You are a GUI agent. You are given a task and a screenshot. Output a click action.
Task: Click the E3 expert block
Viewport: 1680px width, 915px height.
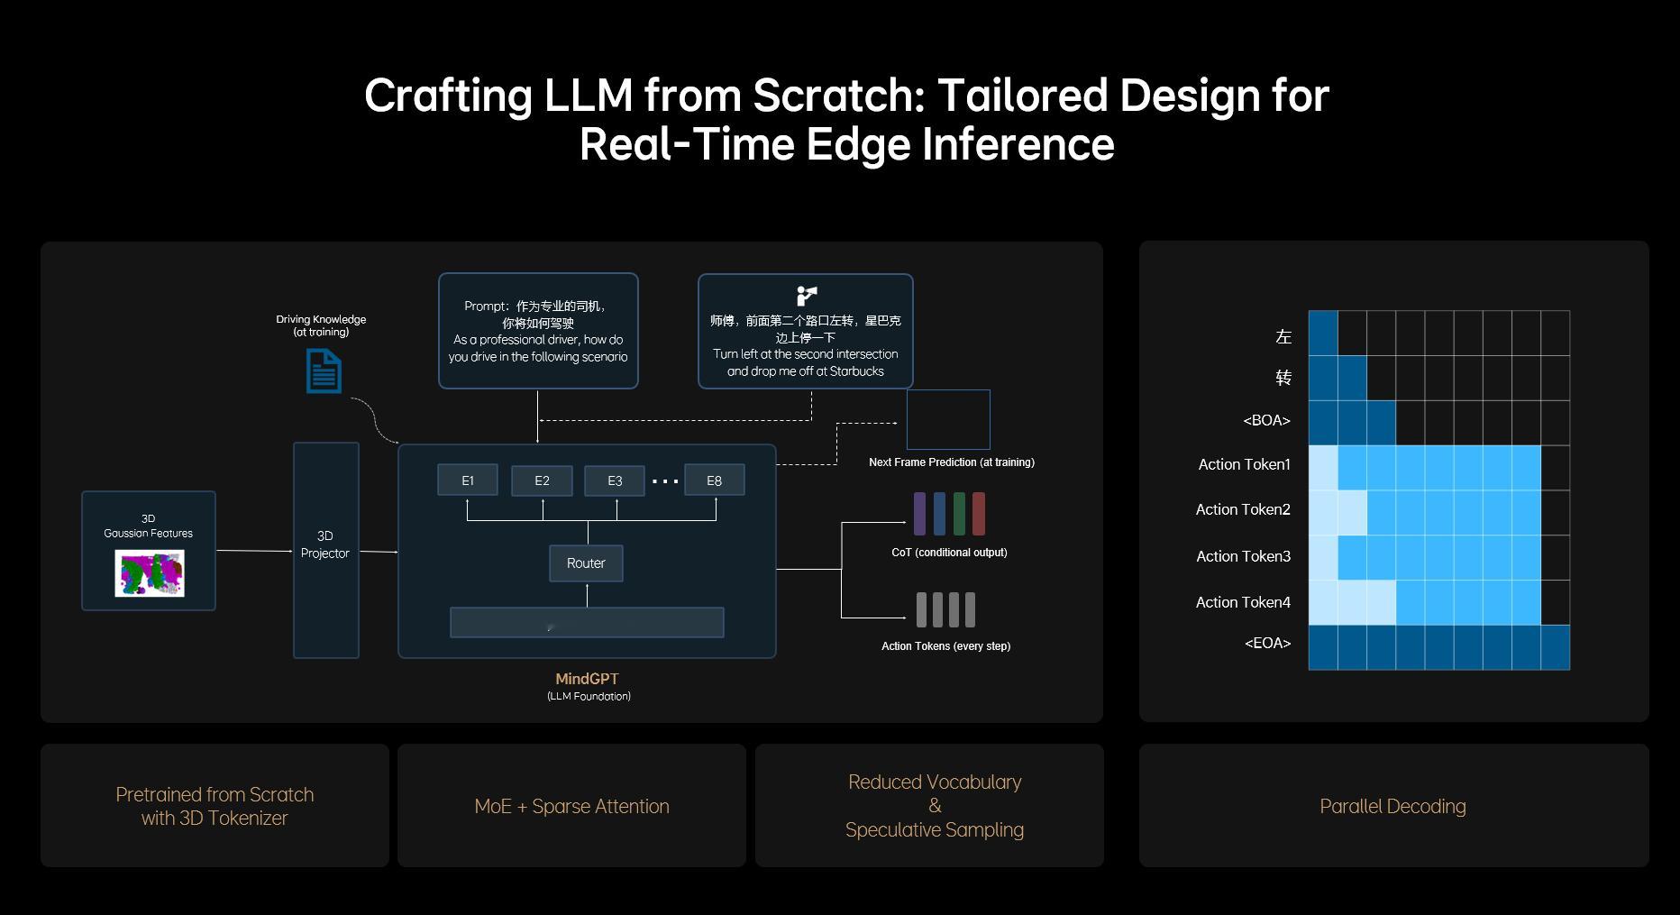[x=615, y=480]
